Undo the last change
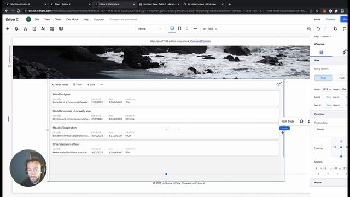This screenshot has width=350, height=197. coord(318,28)
